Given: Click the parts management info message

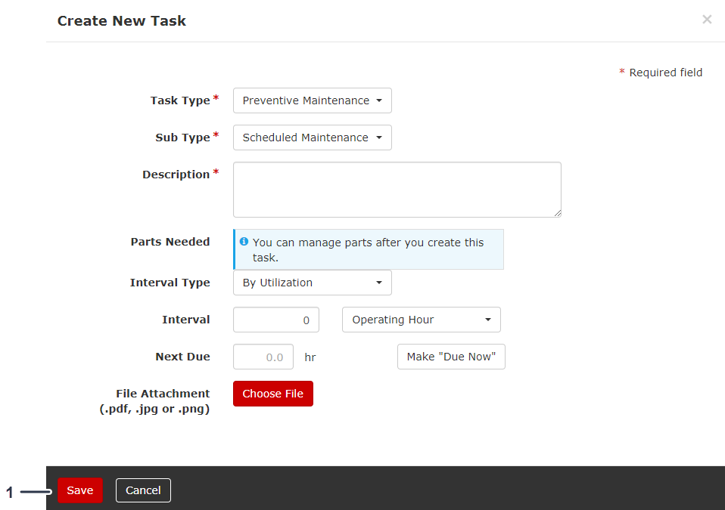Looking at the screenshot, I should (x=368, y=249).
